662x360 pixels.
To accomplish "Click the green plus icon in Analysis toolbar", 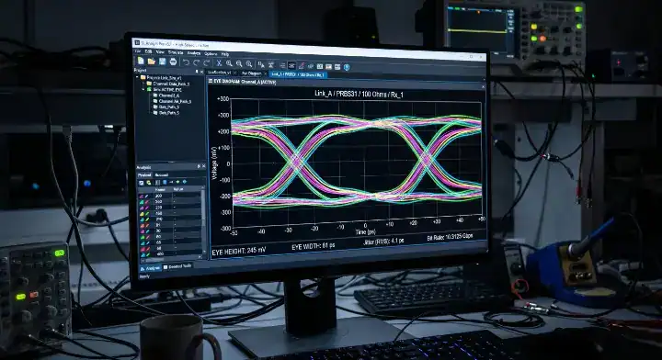I will 177,182.
